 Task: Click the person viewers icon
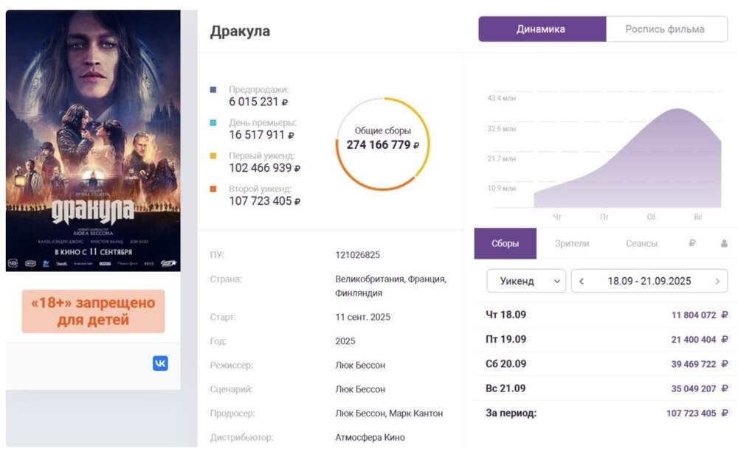(723, 243)
